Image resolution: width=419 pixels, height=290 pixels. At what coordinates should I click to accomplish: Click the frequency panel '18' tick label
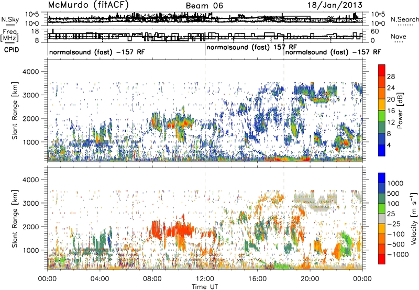35,31
